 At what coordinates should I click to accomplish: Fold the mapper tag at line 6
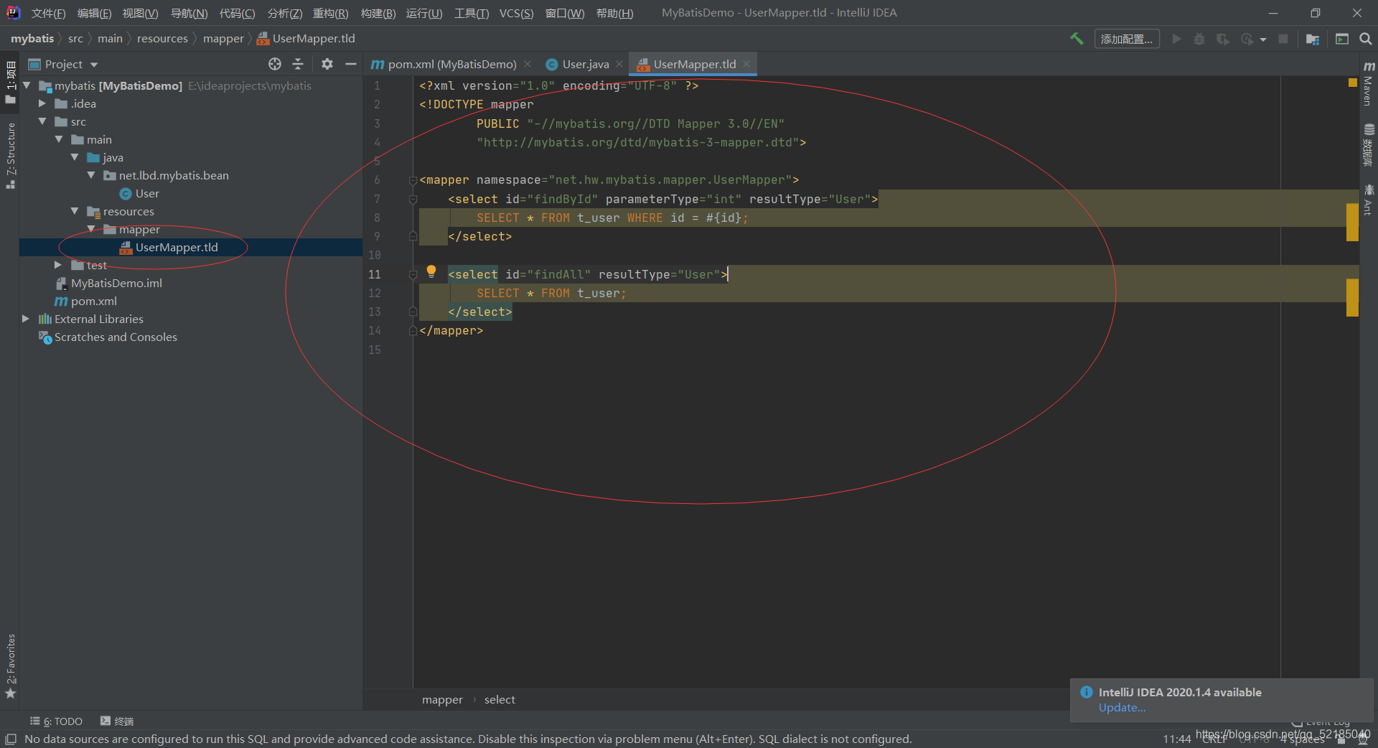(413, 180)
